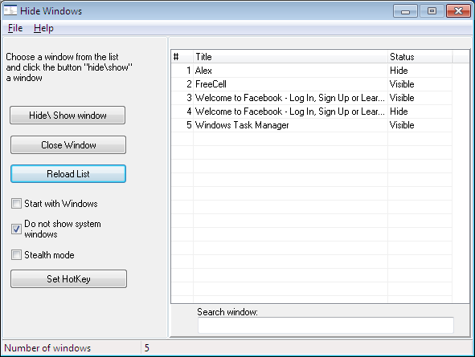Select the FreeCell window row

[x=312, y=84]
